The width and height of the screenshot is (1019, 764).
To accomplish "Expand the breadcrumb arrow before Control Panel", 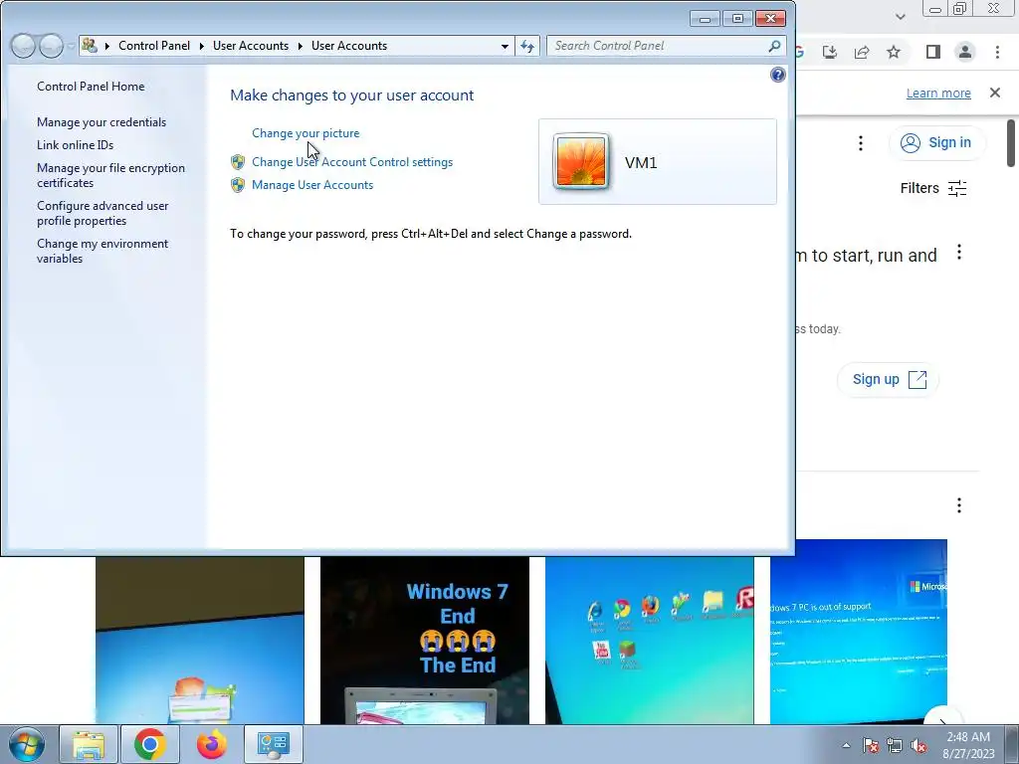I will 106,46.
